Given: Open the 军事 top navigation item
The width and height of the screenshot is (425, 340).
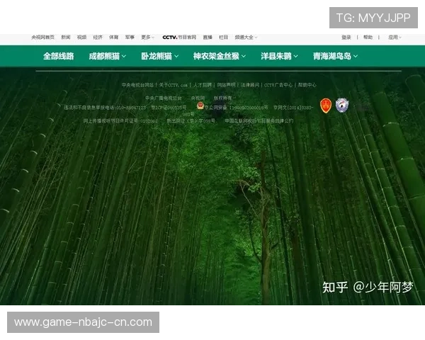Looking at the screenshot, I should coord(130,37).
